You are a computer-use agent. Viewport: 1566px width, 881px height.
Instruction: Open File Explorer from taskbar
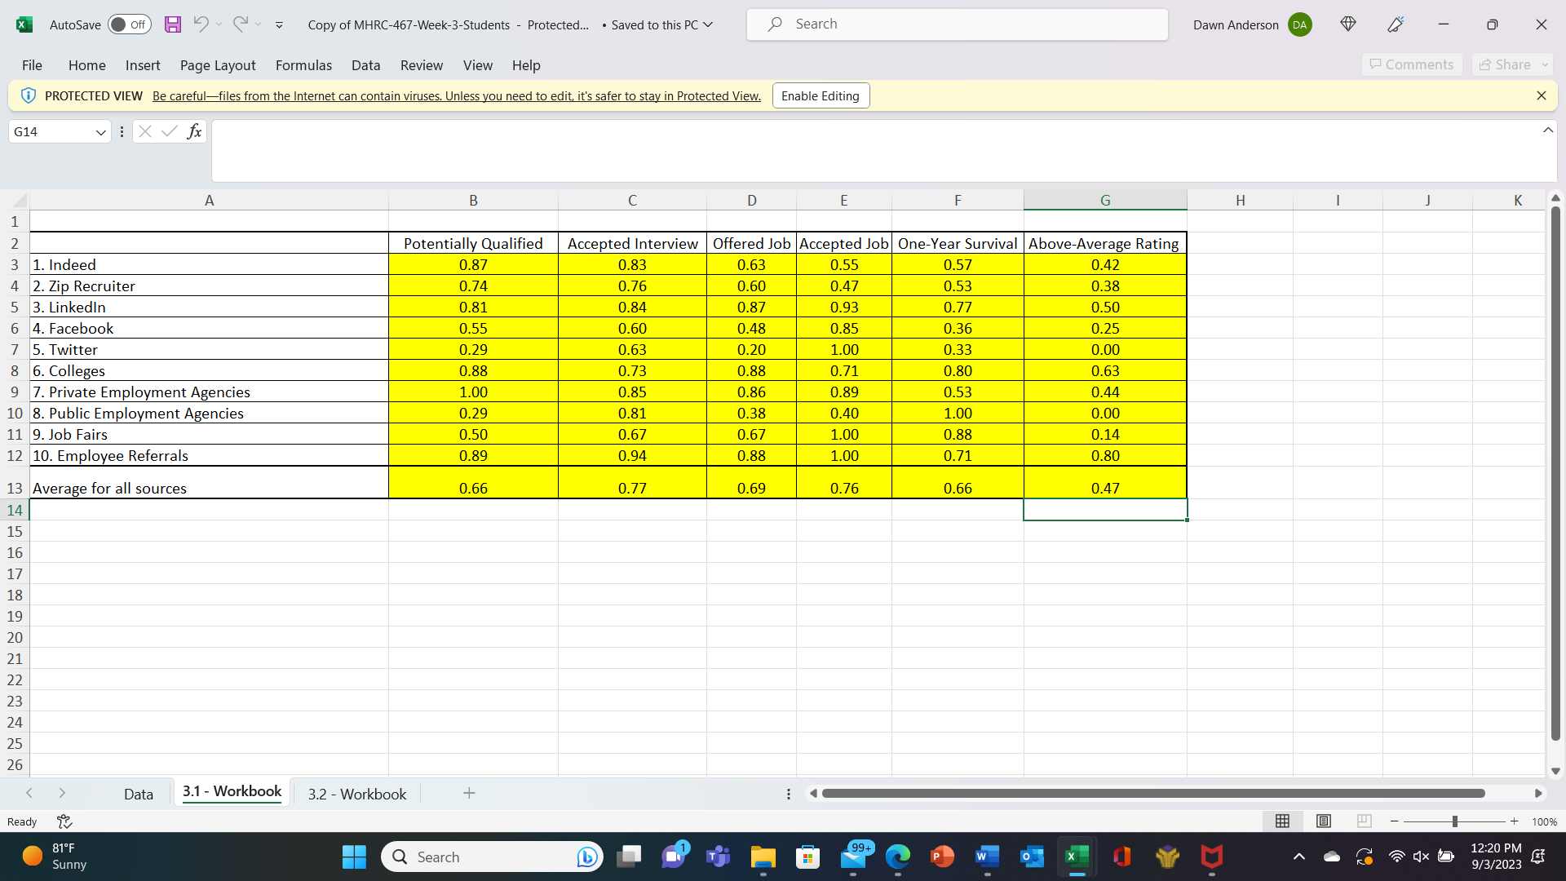[x=763, y=857]
